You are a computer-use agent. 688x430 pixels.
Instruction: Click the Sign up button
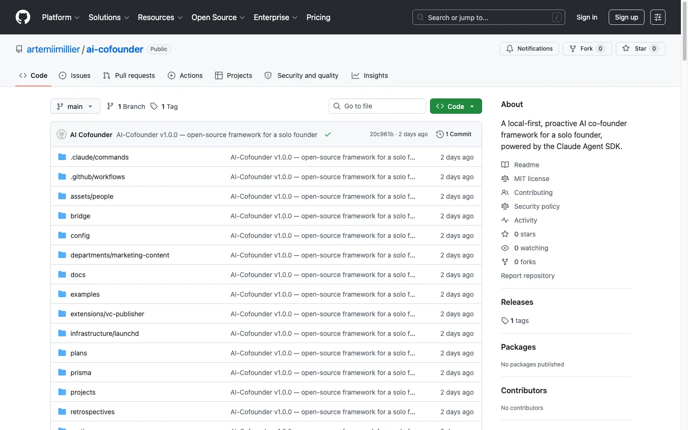[626, 17]
